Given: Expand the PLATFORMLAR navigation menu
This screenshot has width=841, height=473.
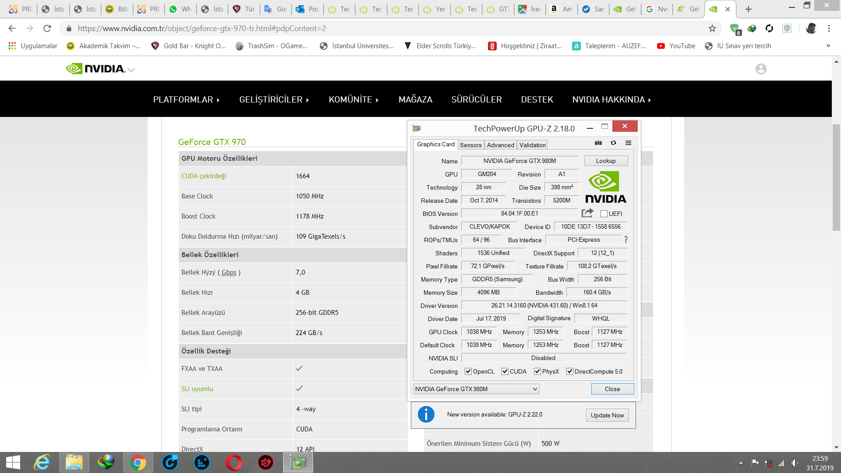Looking at the screenshot, I should [x=186, y=99].
